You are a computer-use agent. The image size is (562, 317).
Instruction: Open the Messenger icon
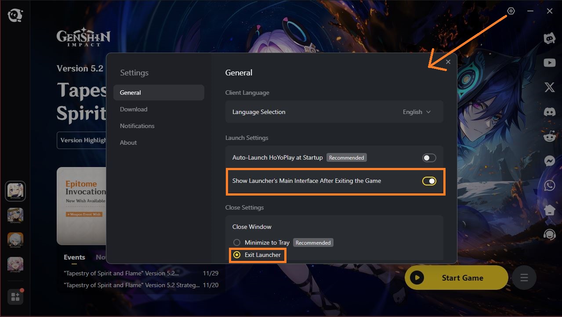(x=549, y=161)
